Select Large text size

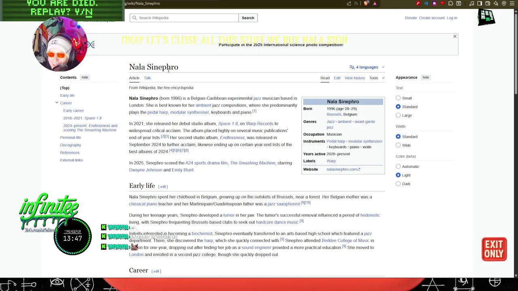coord(398,115)
